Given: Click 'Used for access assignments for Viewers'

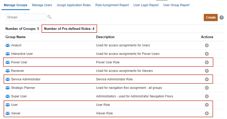Looking at the screenshot, I should tap(124, 71).
